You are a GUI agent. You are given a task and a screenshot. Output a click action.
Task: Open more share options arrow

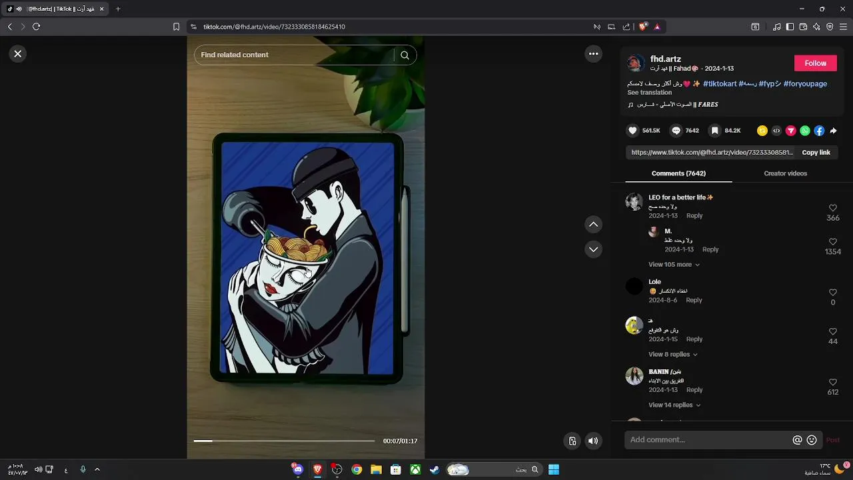(x=833, y=131)
